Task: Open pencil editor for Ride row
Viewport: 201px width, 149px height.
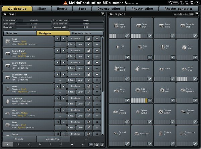Action: tap(89, 128)
